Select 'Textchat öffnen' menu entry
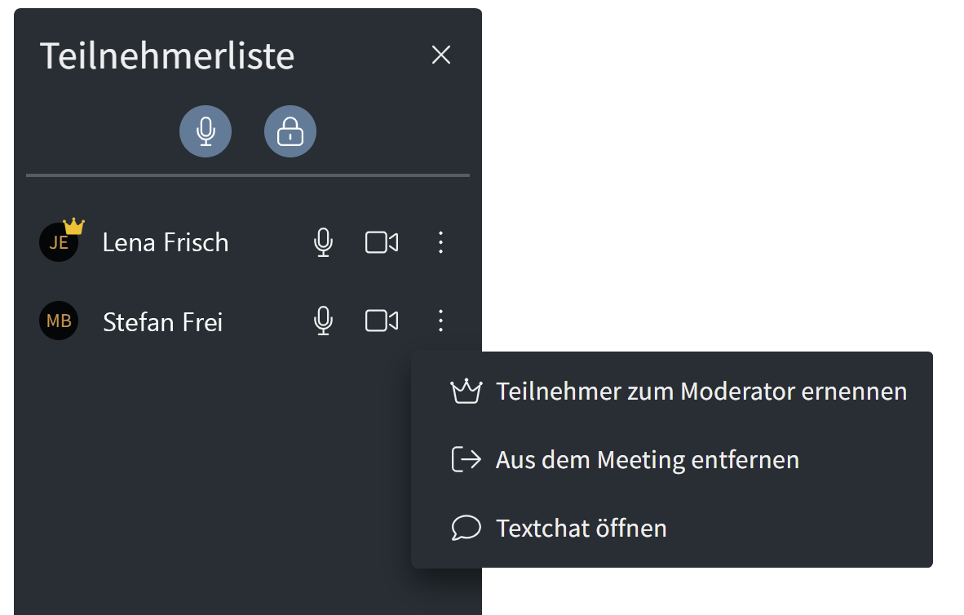964x615 pixels. [581, 528]
